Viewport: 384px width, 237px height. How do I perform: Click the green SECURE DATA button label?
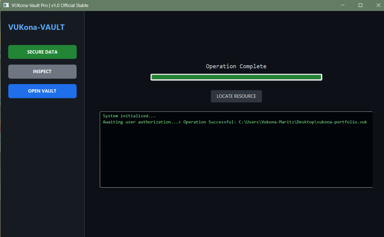point(42,52)
